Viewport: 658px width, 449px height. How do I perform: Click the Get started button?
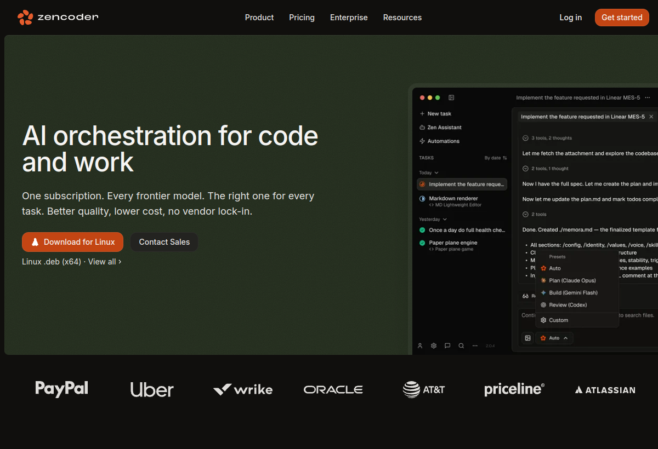tap(622, 18)
